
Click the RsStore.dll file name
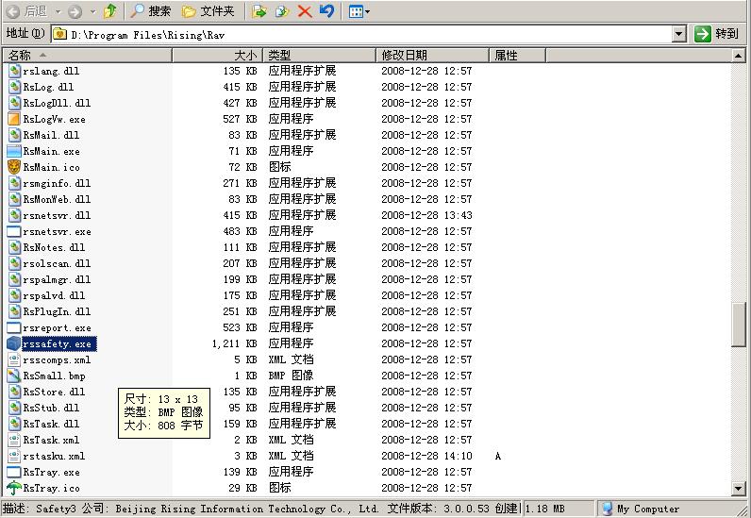(54, 392)
